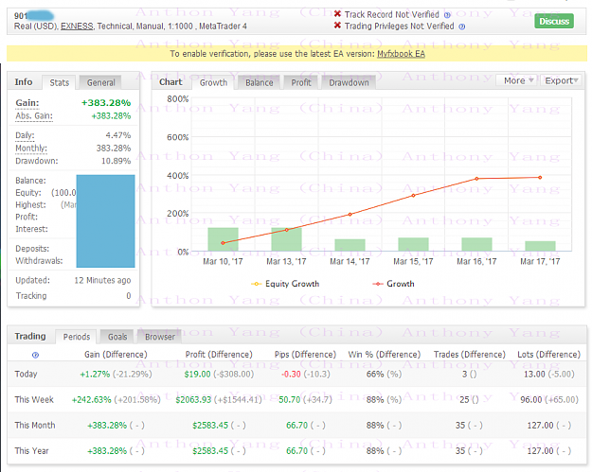Click the Pips (Difference) column header
592x472 pixels.
pyautogui.click(x=305, y=355)
